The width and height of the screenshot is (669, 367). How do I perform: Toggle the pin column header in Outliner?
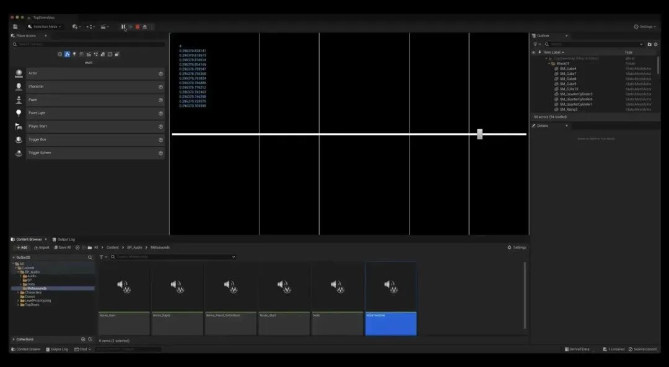(x=540, y=53)
